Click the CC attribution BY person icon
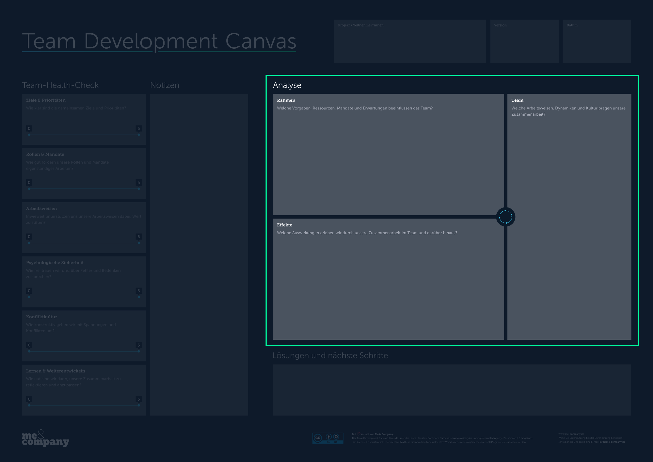Image resolution: width=653 pixels, height=462 pixels. click(329, 437)
